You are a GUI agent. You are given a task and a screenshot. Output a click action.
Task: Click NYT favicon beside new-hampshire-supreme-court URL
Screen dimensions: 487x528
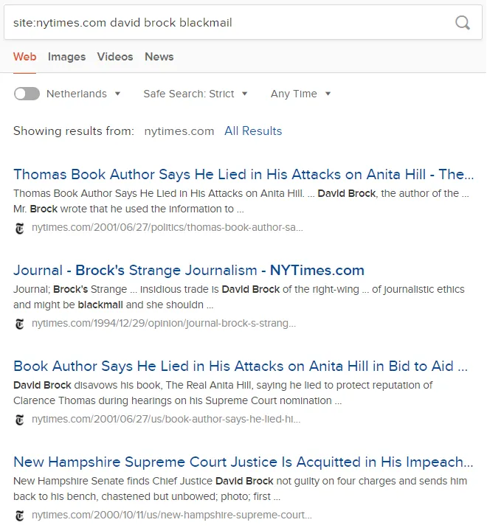pos(20,515)
